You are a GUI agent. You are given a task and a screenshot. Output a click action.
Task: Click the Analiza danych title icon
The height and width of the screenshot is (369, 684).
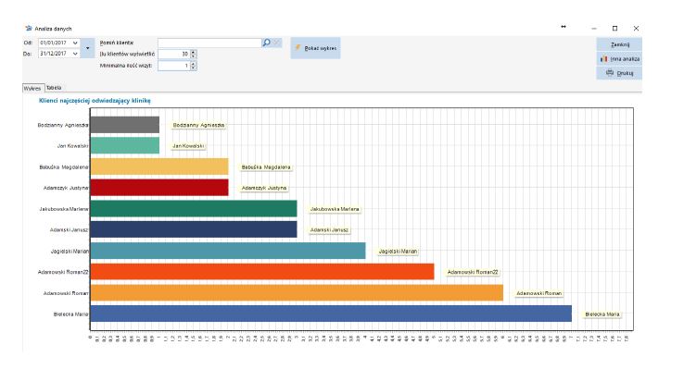pos(29,29)
